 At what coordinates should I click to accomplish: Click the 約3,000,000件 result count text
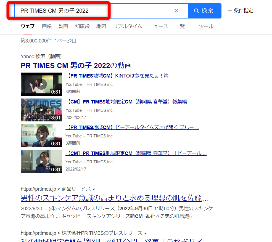coord(36,41)
